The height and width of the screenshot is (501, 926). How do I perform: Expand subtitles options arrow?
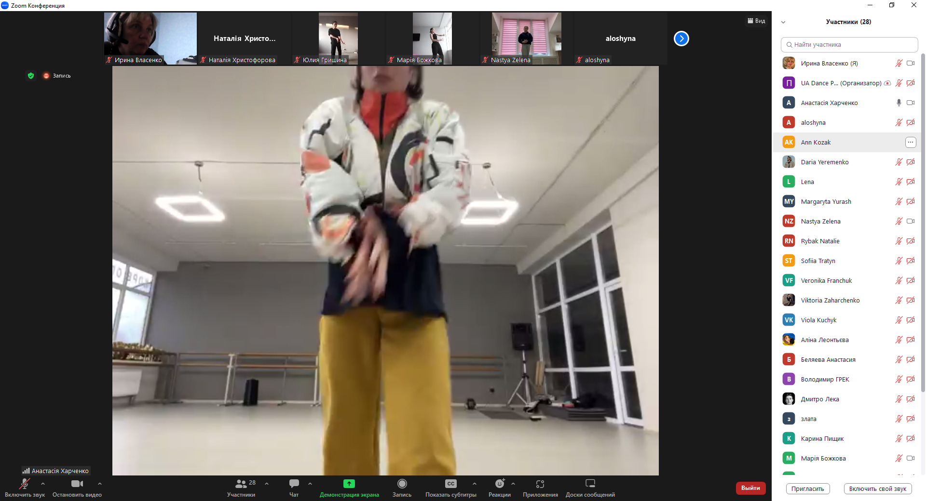475,484
